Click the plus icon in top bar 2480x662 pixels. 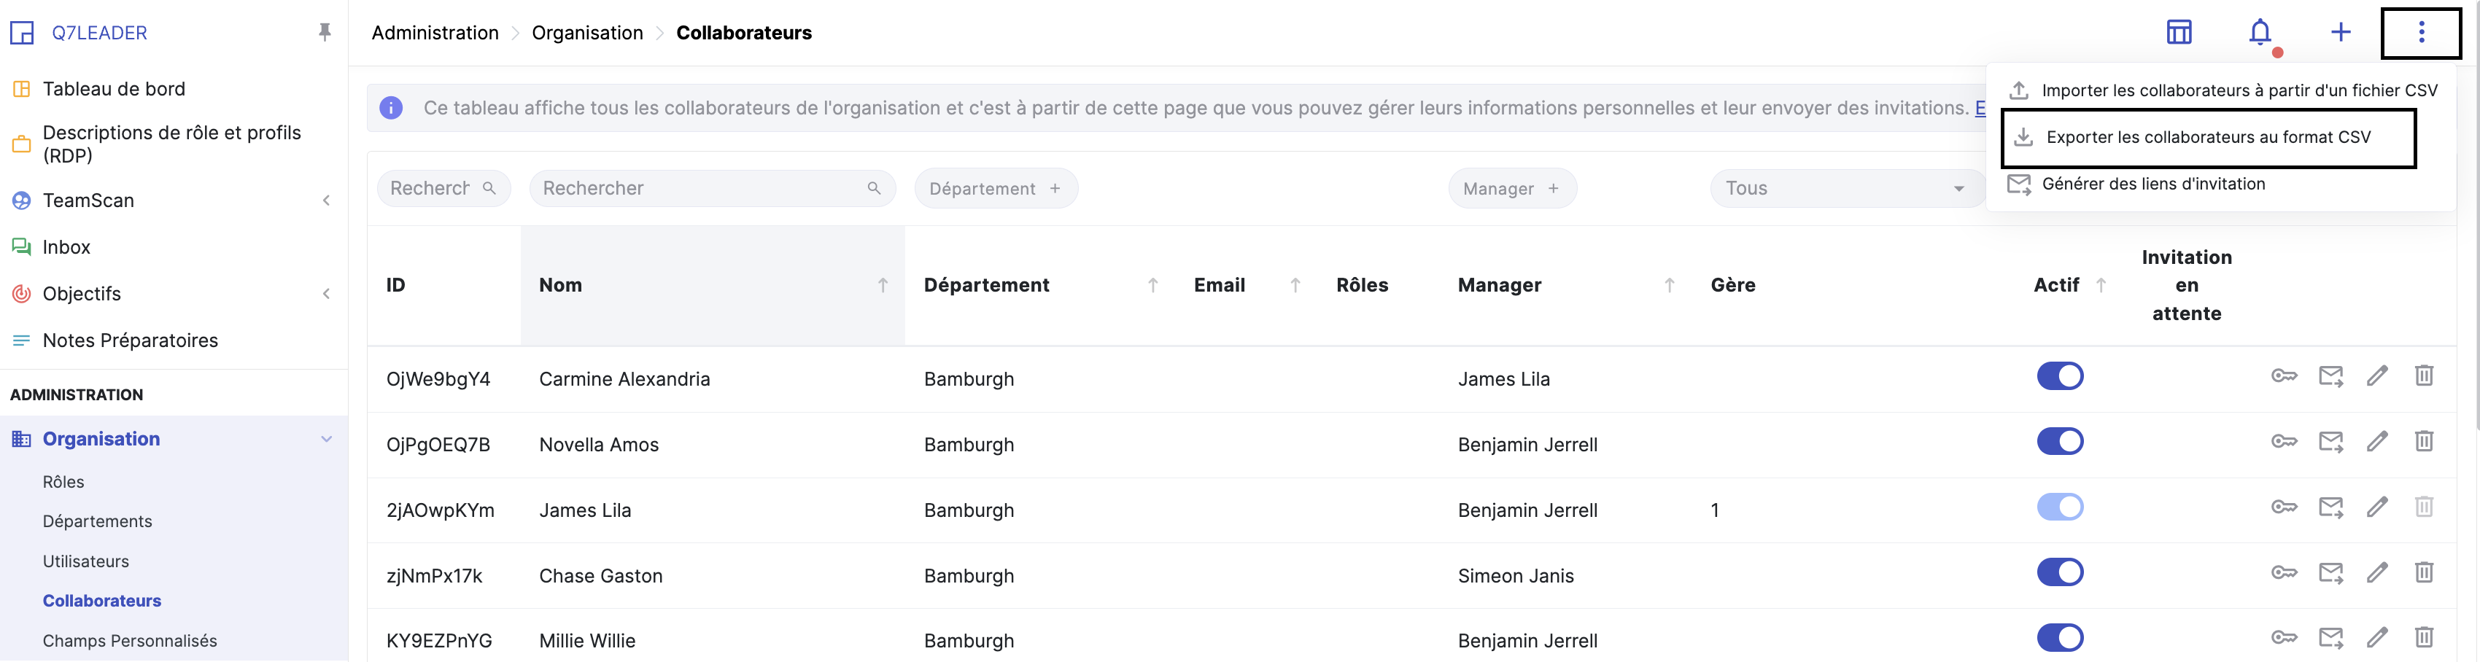[x=2341, y=33]
